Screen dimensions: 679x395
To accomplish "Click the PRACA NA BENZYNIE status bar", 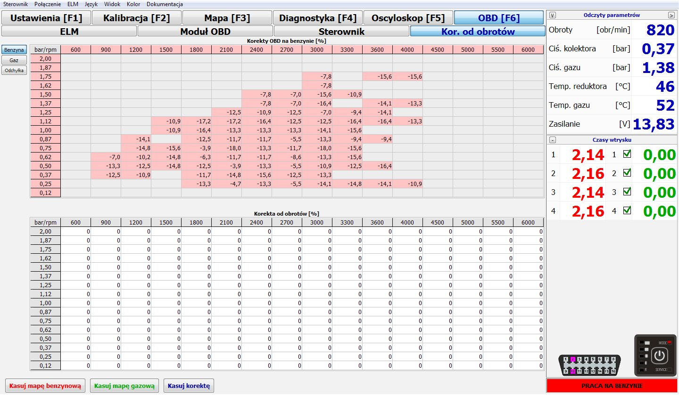I will point(612,386).
